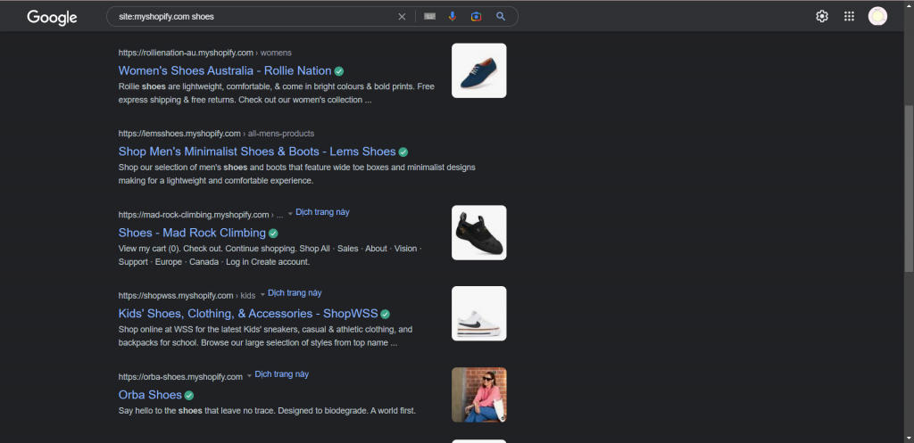Open the Orba Shoes result title
Viewport: 914px width, 443px height.
tap(150, 395)
